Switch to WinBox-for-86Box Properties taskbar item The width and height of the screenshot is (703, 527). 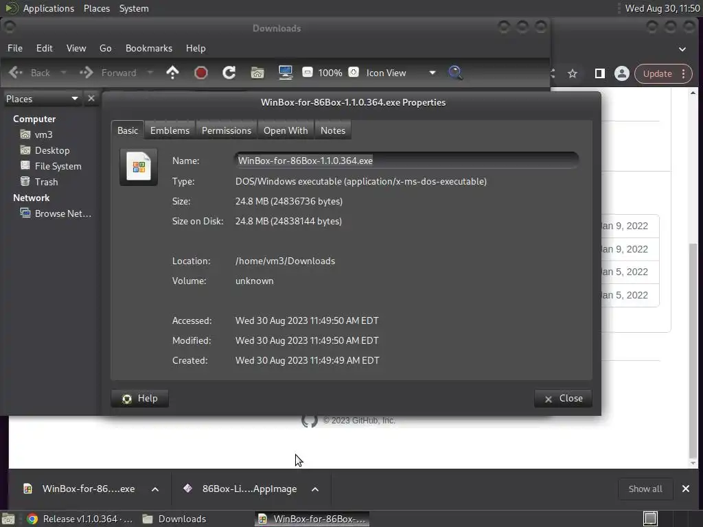point(312,519)
